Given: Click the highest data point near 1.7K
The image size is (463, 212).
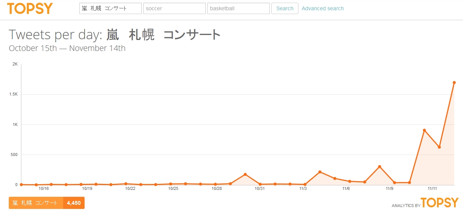Looking at the screenshot, I should (454, 83).
